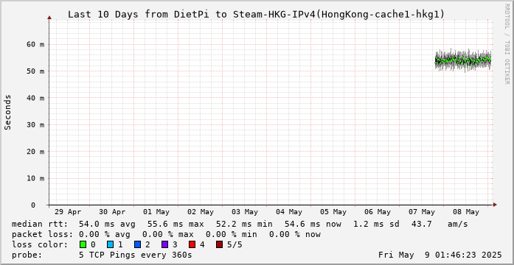Click the median rtt statistics line
The height and width of the screenshot is (265, 514).
point(240,225)
